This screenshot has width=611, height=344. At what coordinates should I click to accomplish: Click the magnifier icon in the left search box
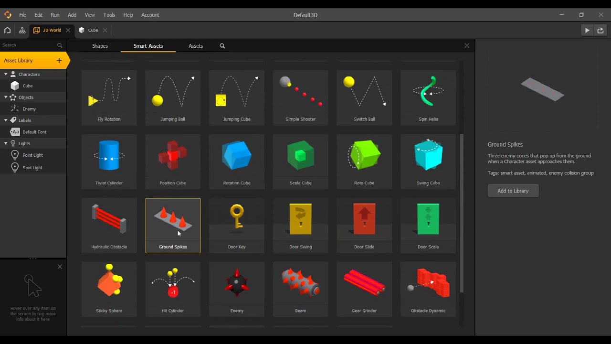(60, 45)
